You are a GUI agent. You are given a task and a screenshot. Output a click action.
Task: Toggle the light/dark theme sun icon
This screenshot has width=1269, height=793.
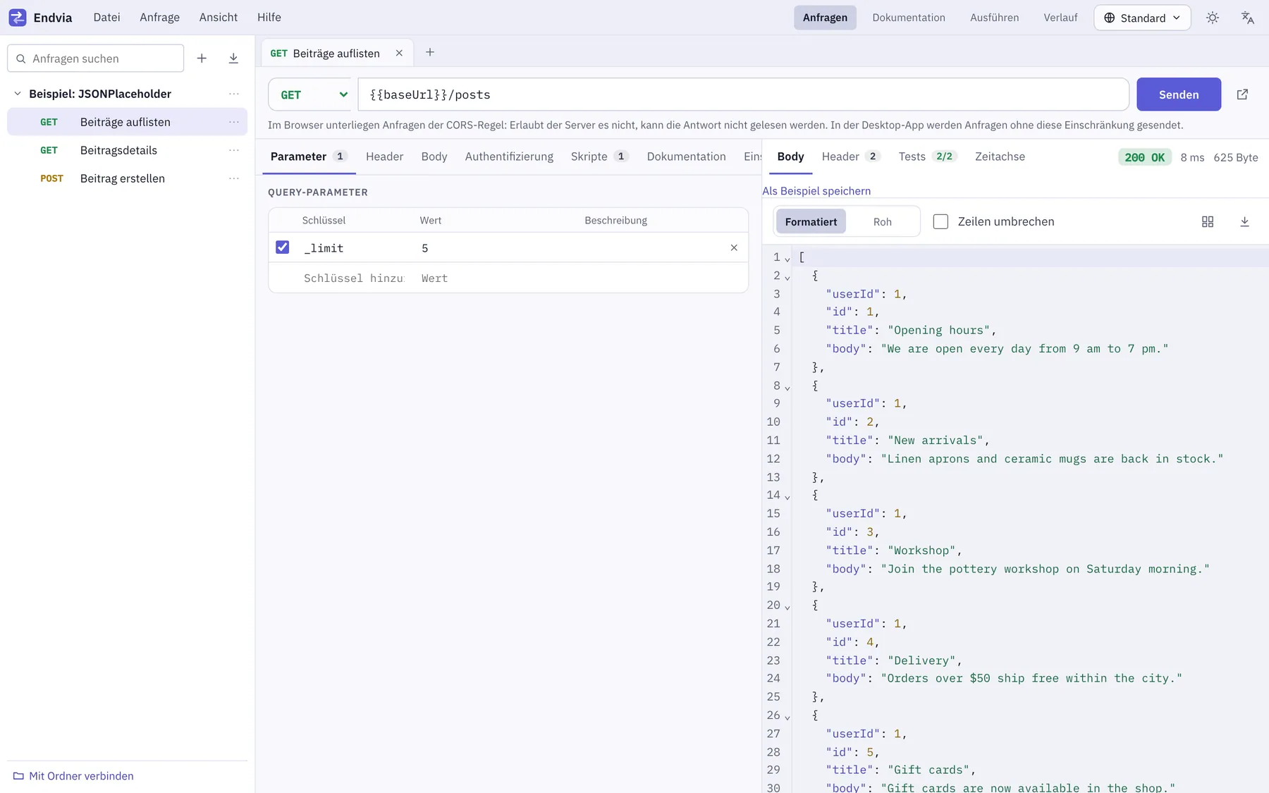point(1213,18)
